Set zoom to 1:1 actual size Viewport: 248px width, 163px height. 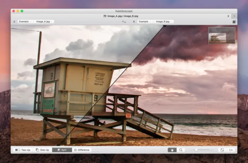[x=231, y=150]
